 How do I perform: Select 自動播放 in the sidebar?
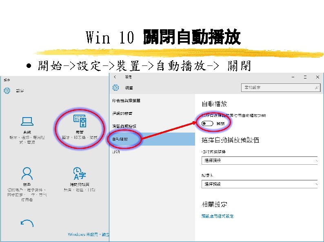tap(152, 139)
